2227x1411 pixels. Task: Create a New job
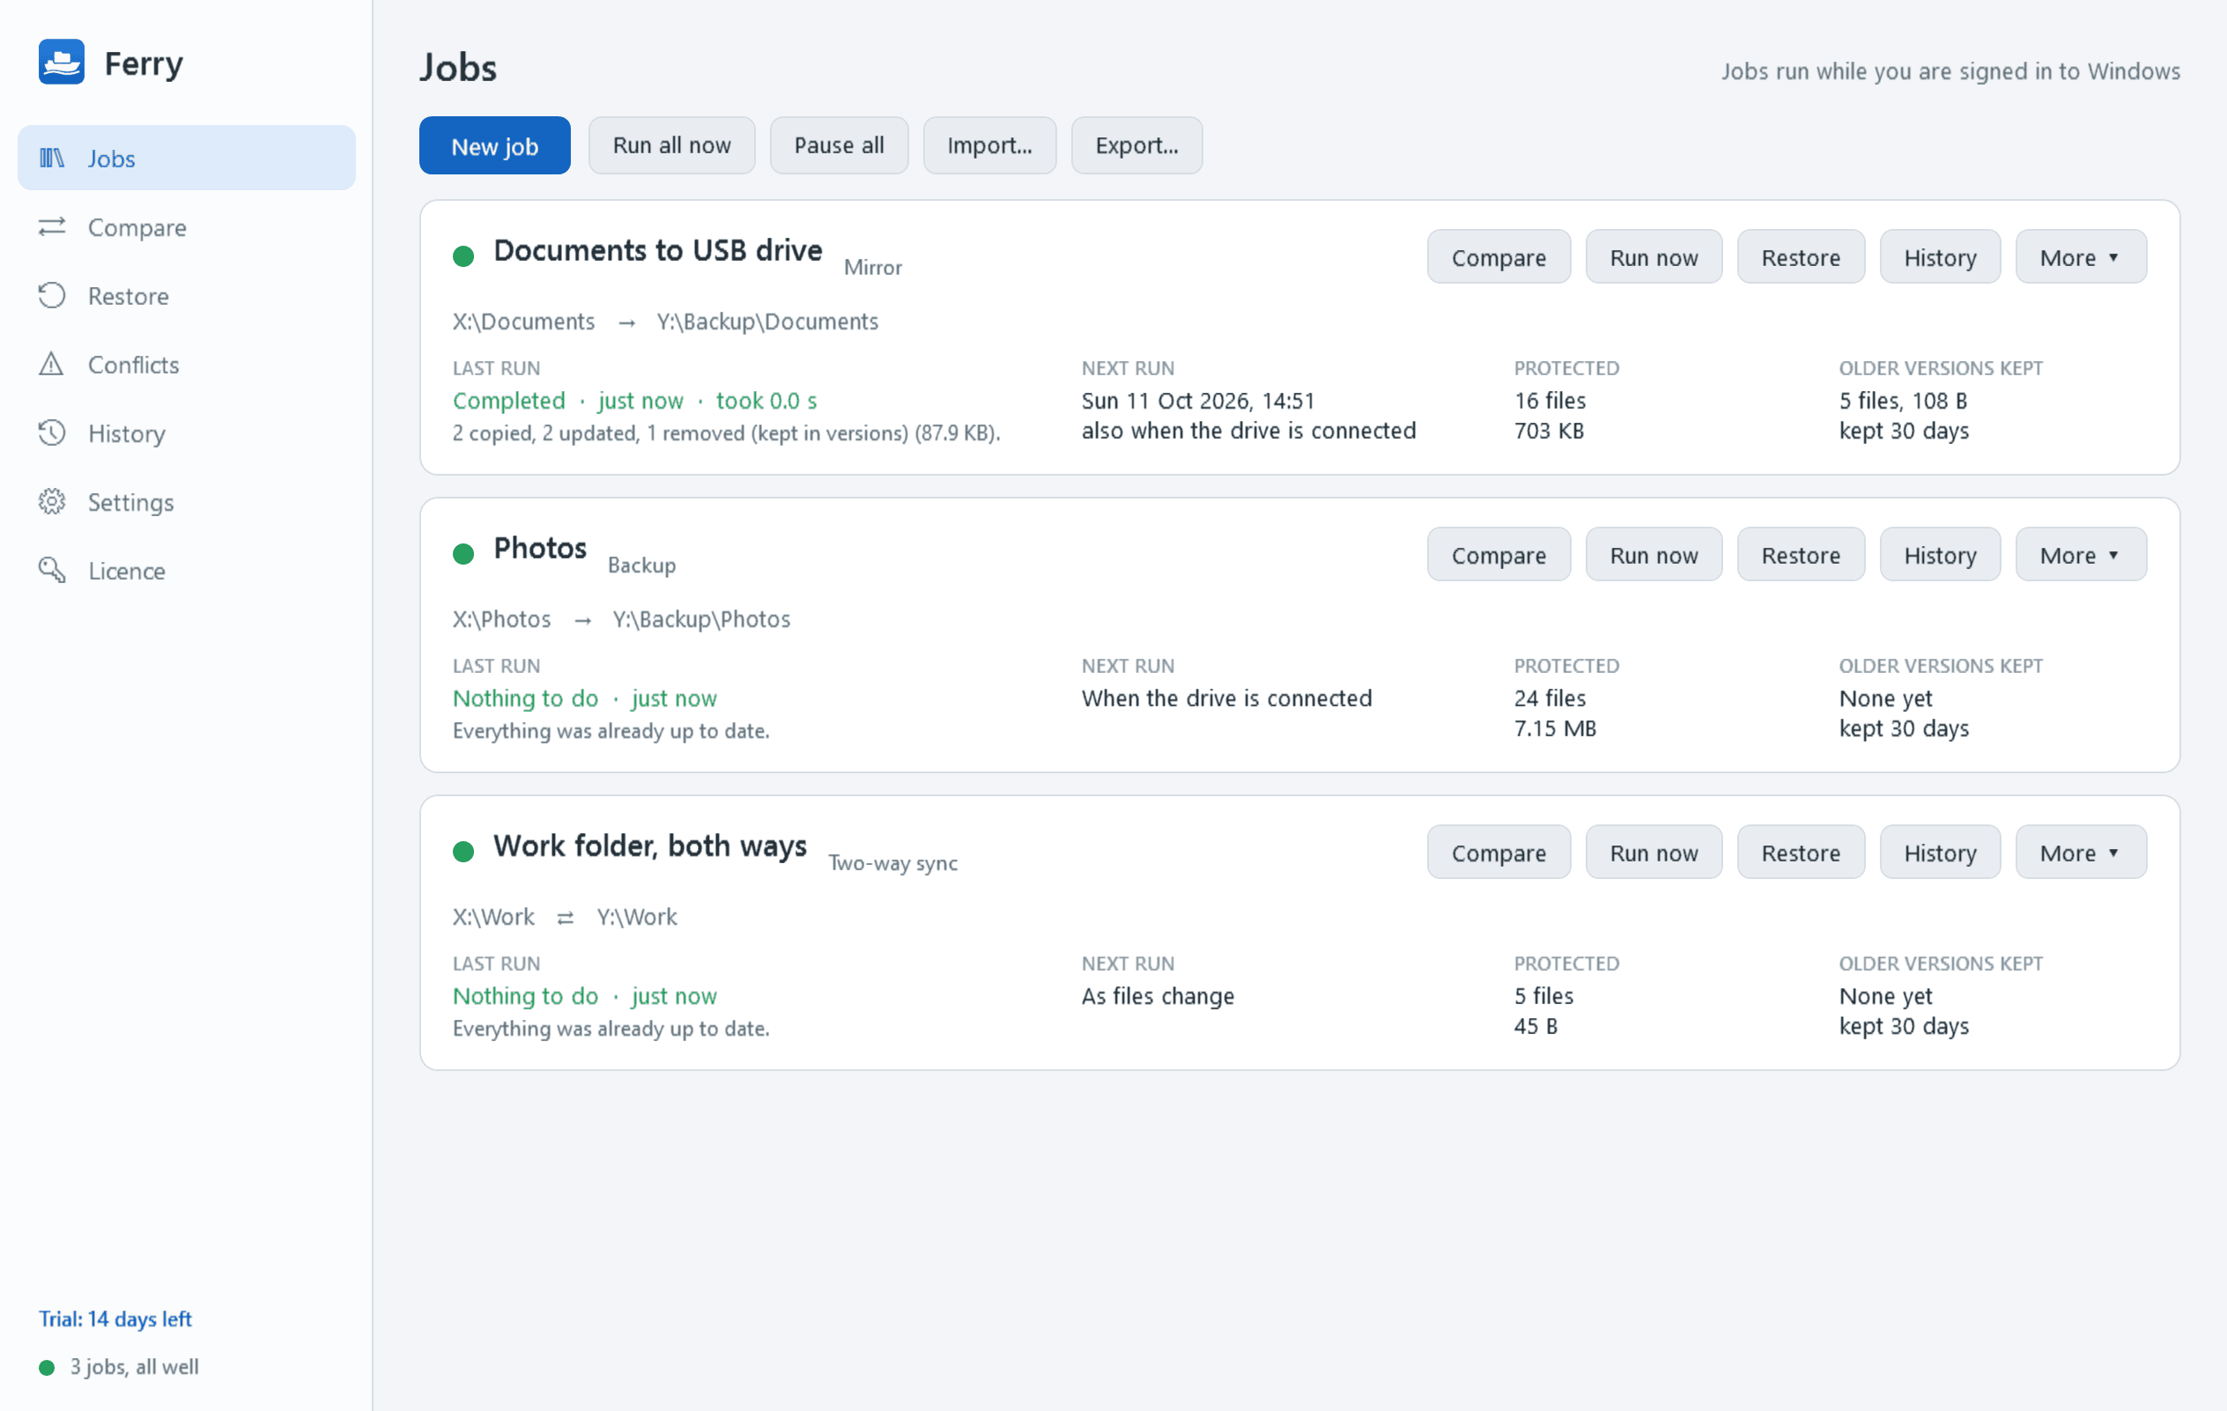[x=495, y=145]
